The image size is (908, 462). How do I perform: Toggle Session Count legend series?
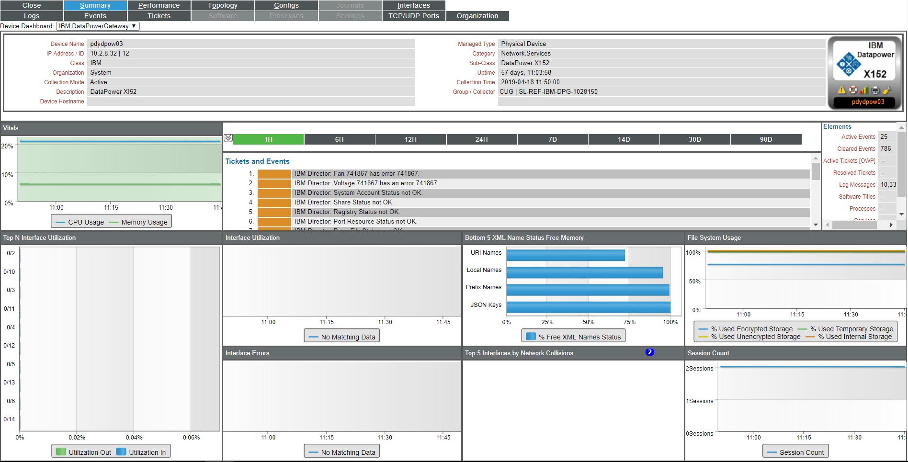(x=796, y=452)
